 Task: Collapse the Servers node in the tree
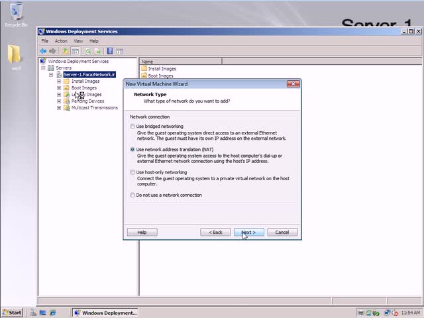[43, 68]
